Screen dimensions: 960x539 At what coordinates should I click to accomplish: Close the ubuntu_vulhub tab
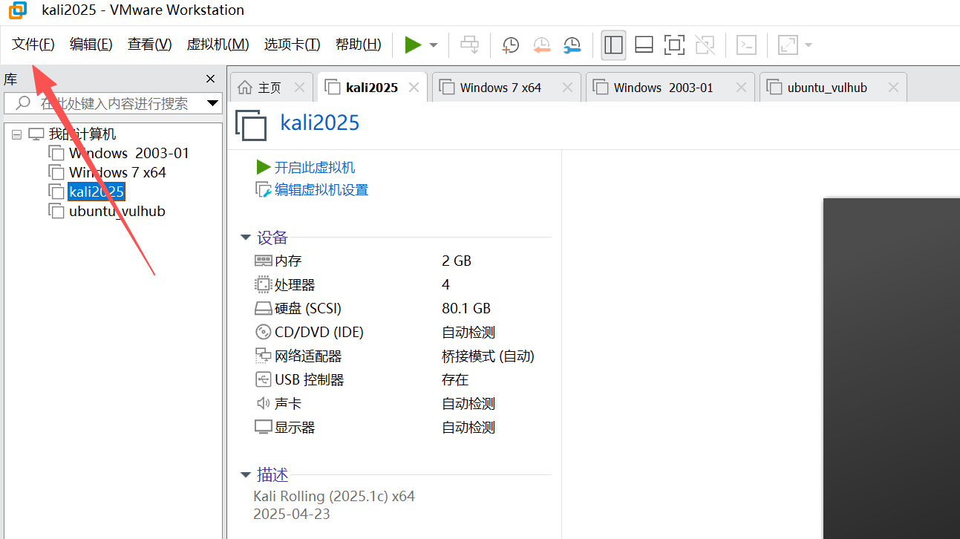click(893, 88)
